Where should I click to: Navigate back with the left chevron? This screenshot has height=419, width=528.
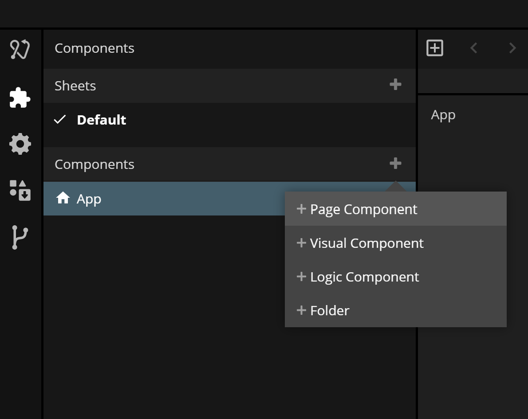(x=473, y=48)
